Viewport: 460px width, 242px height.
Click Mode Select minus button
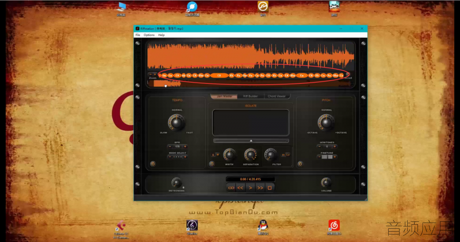click(x=170, y=157)
